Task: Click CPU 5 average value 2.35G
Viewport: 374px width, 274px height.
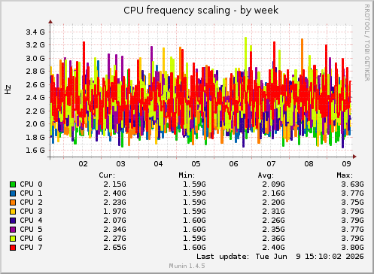Action: (x=274, y=230)
